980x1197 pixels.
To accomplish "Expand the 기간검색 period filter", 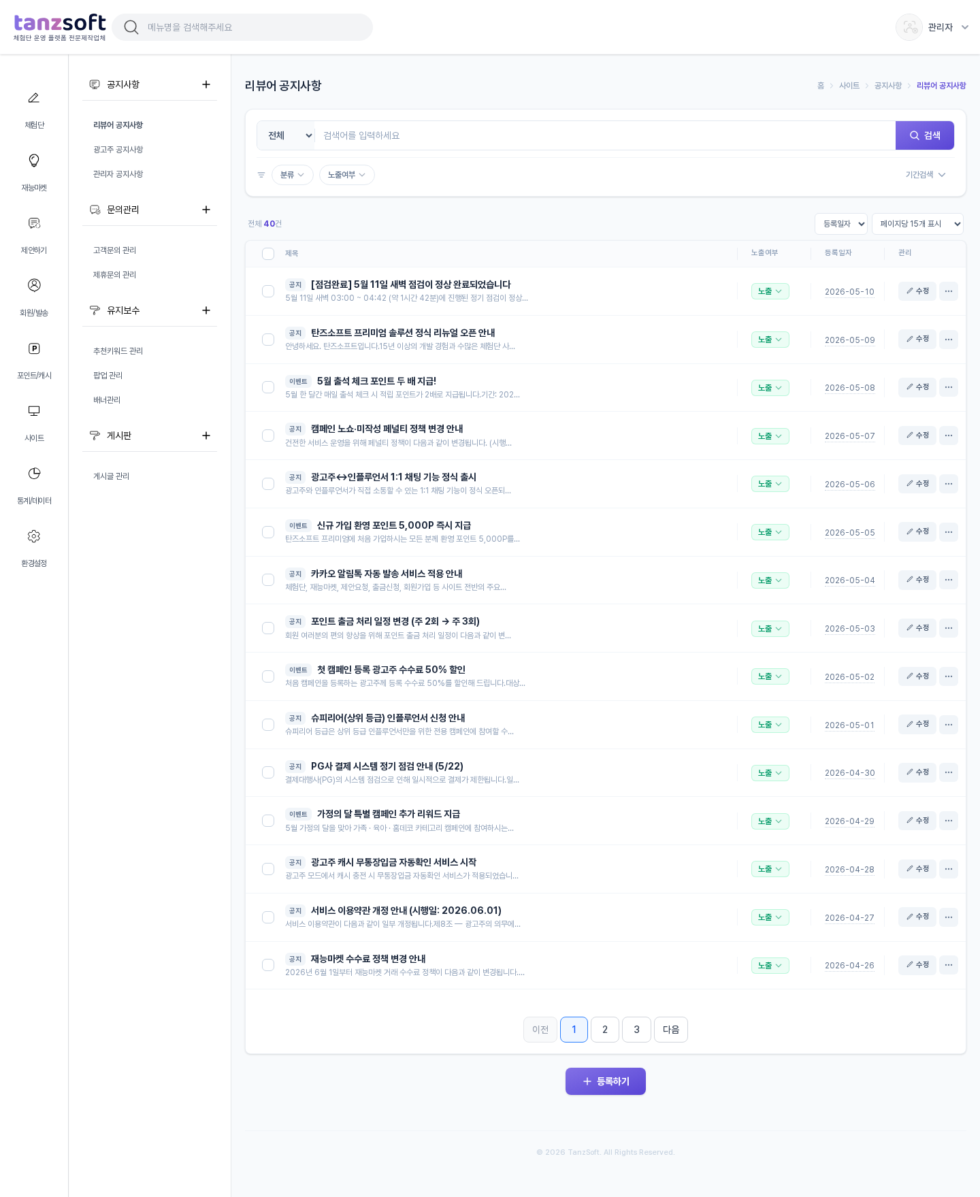I will [926, 175].
